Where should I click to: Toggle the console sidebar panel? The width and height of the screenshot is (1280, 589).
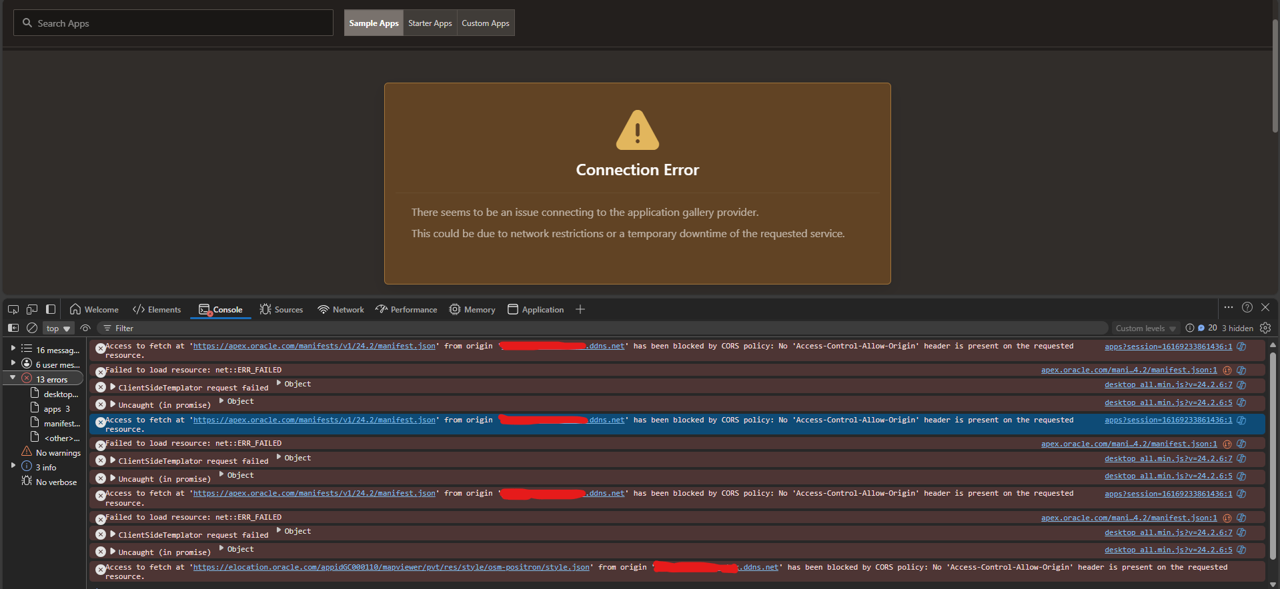[x=13, y=328]
